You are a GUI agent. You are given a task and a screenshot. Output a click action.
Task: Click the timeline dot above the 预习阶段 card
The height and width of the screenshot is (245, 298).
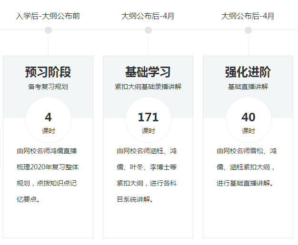point(48,30)
